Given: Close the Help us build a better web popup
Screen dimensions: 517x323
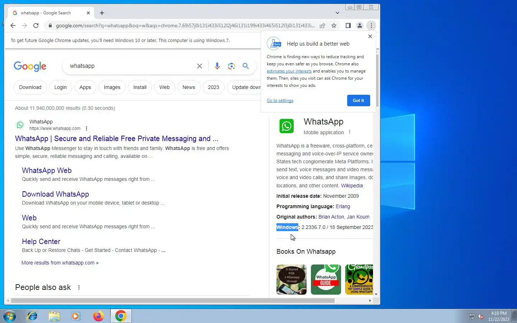Looking at the screenshot, I should click(370, 36).
